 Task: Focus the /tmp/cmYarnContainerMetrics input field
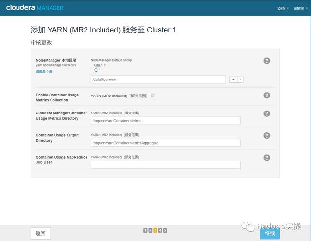click(x=166, y=121)
